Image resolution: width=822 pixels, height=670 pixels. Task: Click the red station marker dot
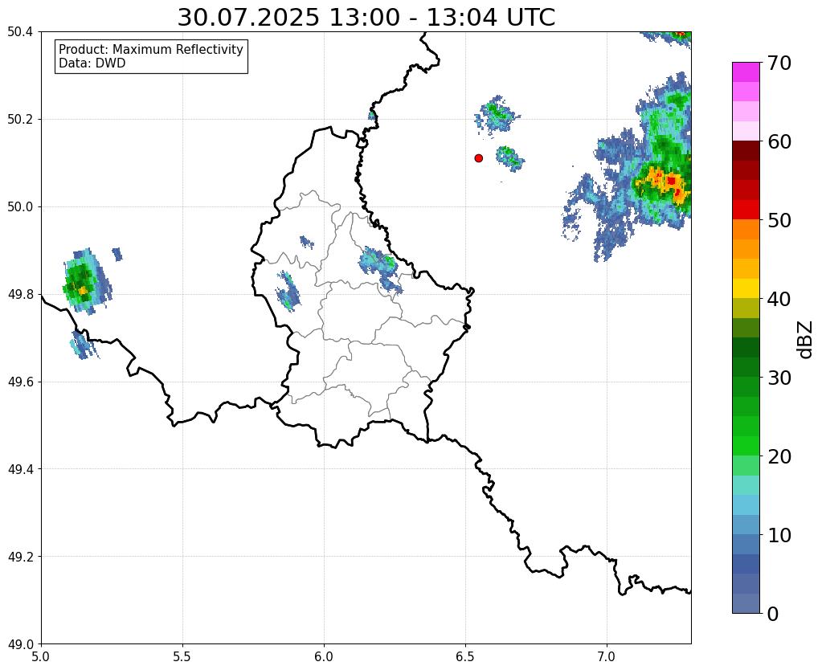pos(478,158)
